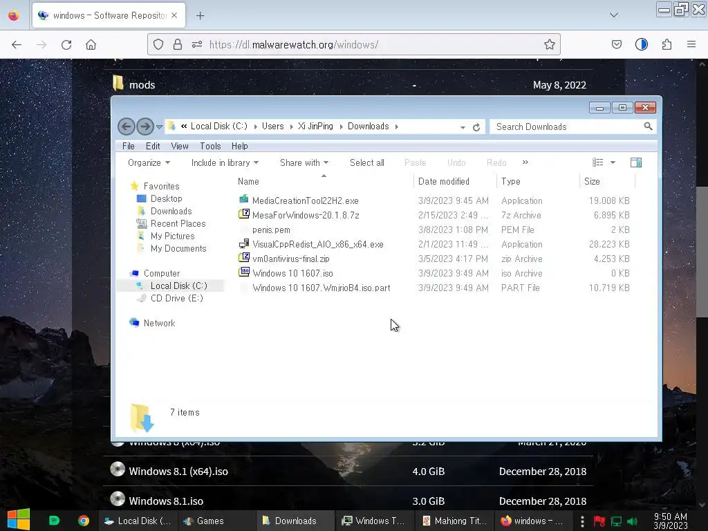Screen dimensions: 708x531
Task: Open My Pictures in sidebar
Action: point(172,236)
